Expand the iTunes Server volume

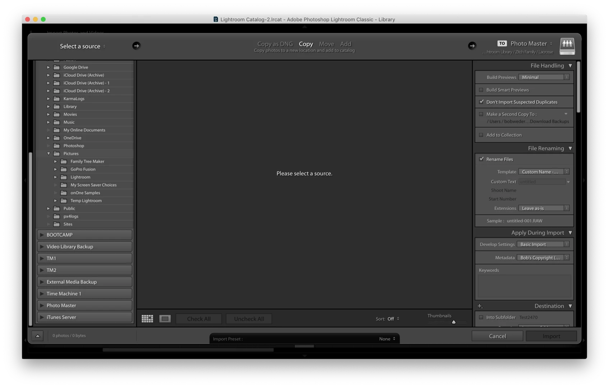coord(42,317)
